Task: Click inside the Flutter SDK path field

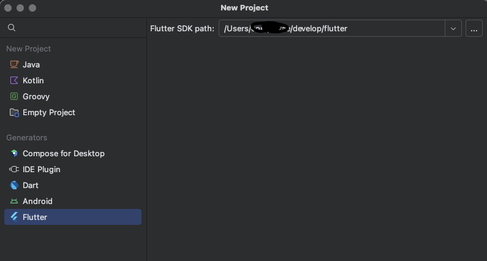Action: click(x=331, y=29)
